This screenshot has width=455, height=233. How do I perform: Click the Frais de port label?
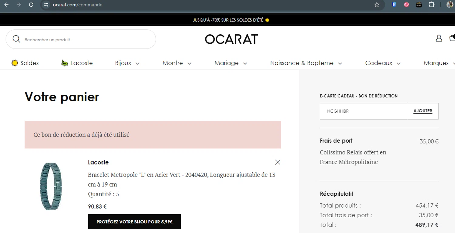(x=336, y=141)
